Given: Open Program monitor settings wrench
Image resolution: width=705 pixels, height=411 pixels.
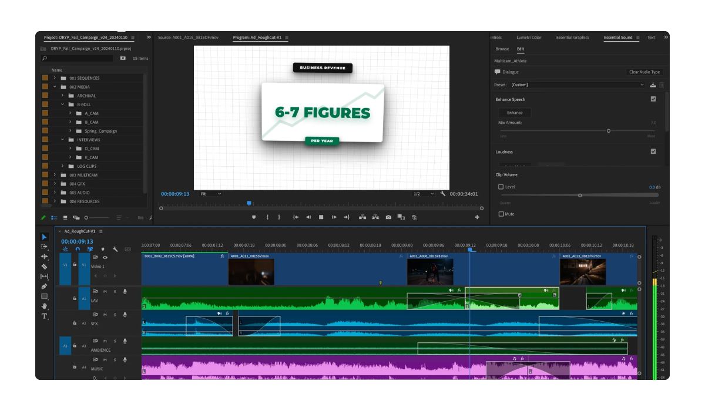Looking at the screenshot, I should click(443, 194).
